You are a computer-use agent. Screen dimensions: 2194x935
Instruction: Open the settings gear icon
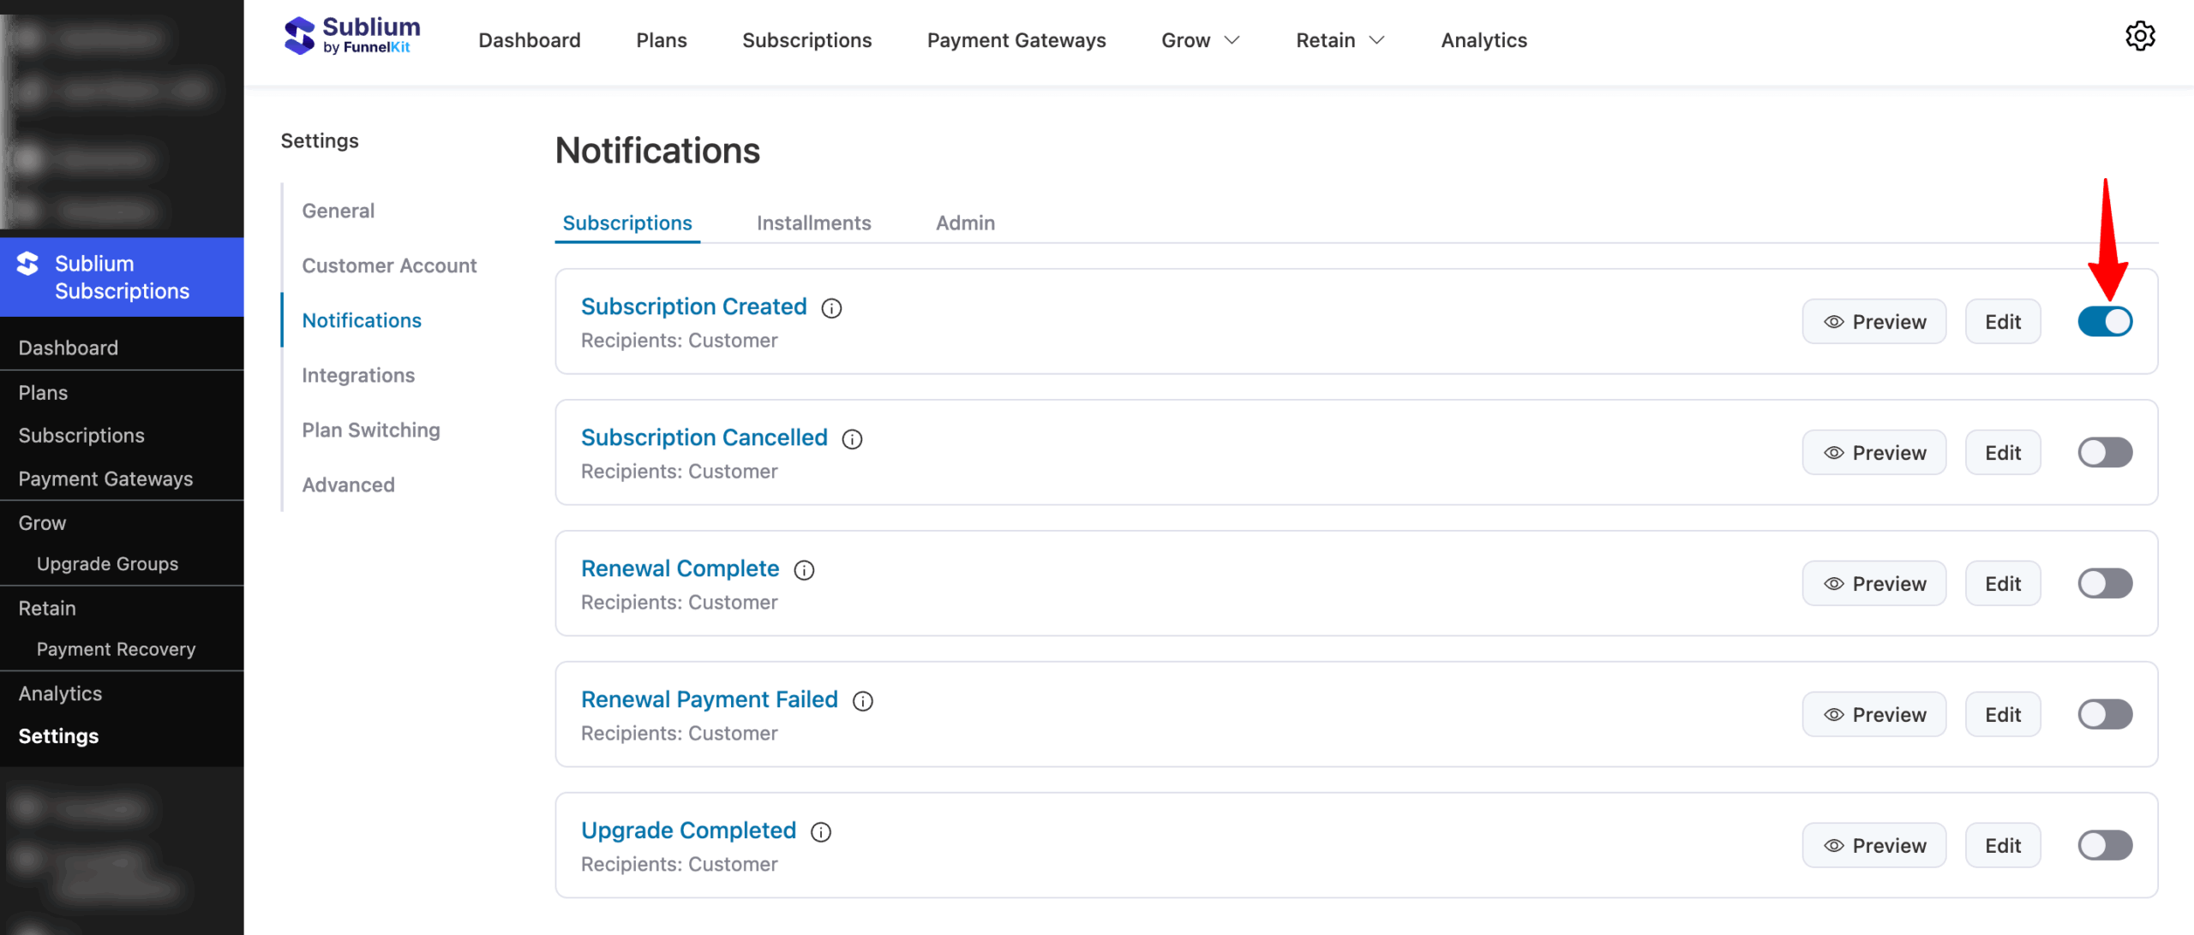(x=2140, y=37)
